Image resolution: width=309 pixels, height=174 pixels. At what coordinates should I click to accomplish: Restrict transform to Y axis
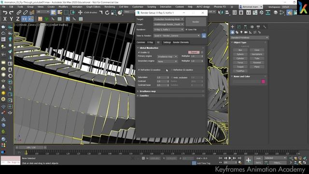point(12,19)
